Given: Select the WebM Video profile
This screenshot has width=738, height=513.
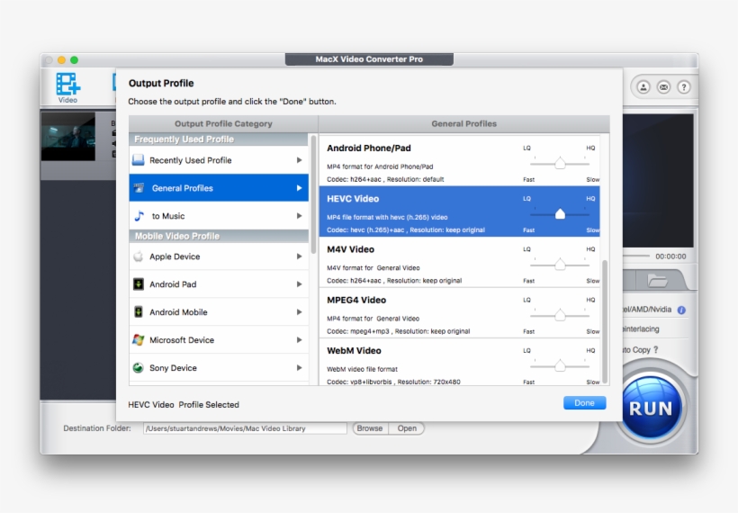Looking at the screenshot, I should click(459, 363).
